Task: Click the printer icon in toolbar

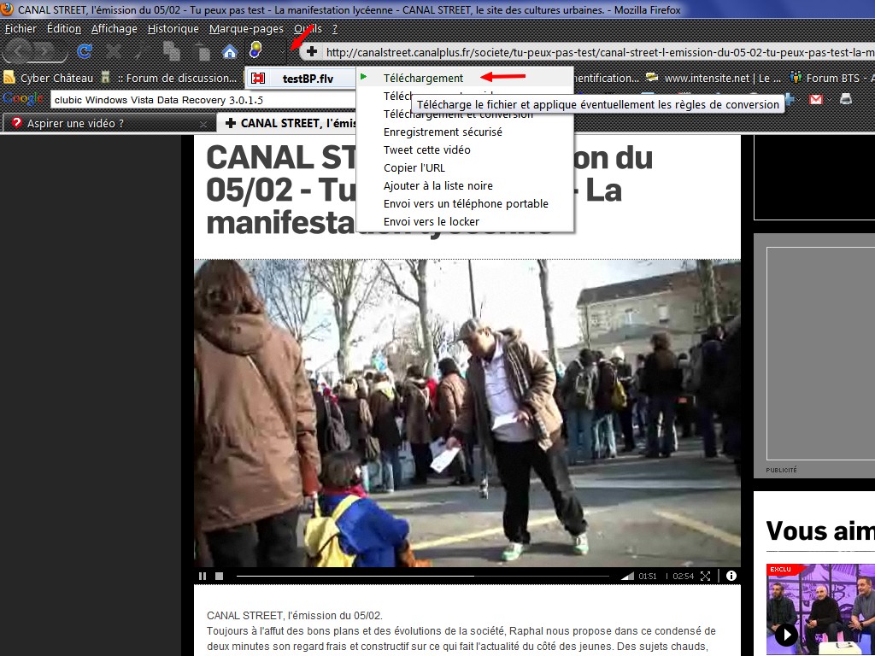Action: (845, 99)
